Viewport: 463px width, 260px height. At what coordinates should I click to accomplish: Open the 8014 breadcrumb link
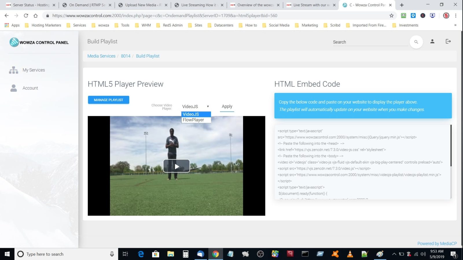(x=126, y=56)
